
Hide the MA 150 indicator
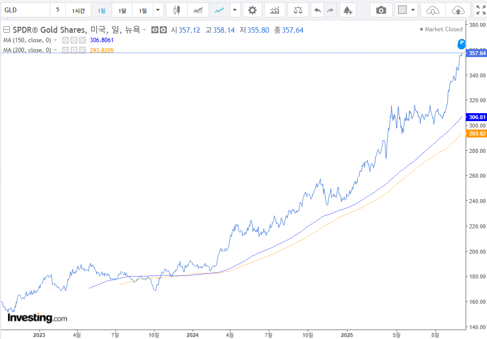[x=65, y=40]
